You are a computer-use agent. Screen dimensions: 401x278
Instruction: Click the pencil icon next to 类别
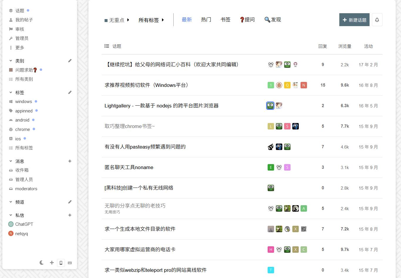pyautogui.click(x=70, y=61)
